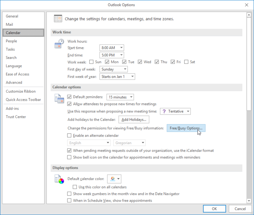Enable an alternate calendar checkbox
The height and width of the screenshot is (215, 254).
pos(69,135)
